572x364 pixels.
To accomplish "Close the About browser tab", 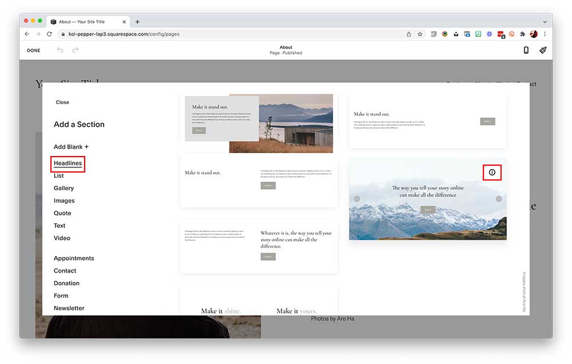I will click(x=124, y=22).
